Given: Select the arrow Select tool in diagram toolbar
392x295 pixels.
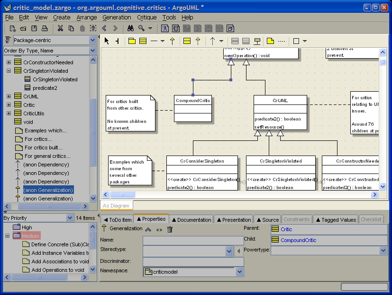Looking at the screenshot, I should 107,41.
